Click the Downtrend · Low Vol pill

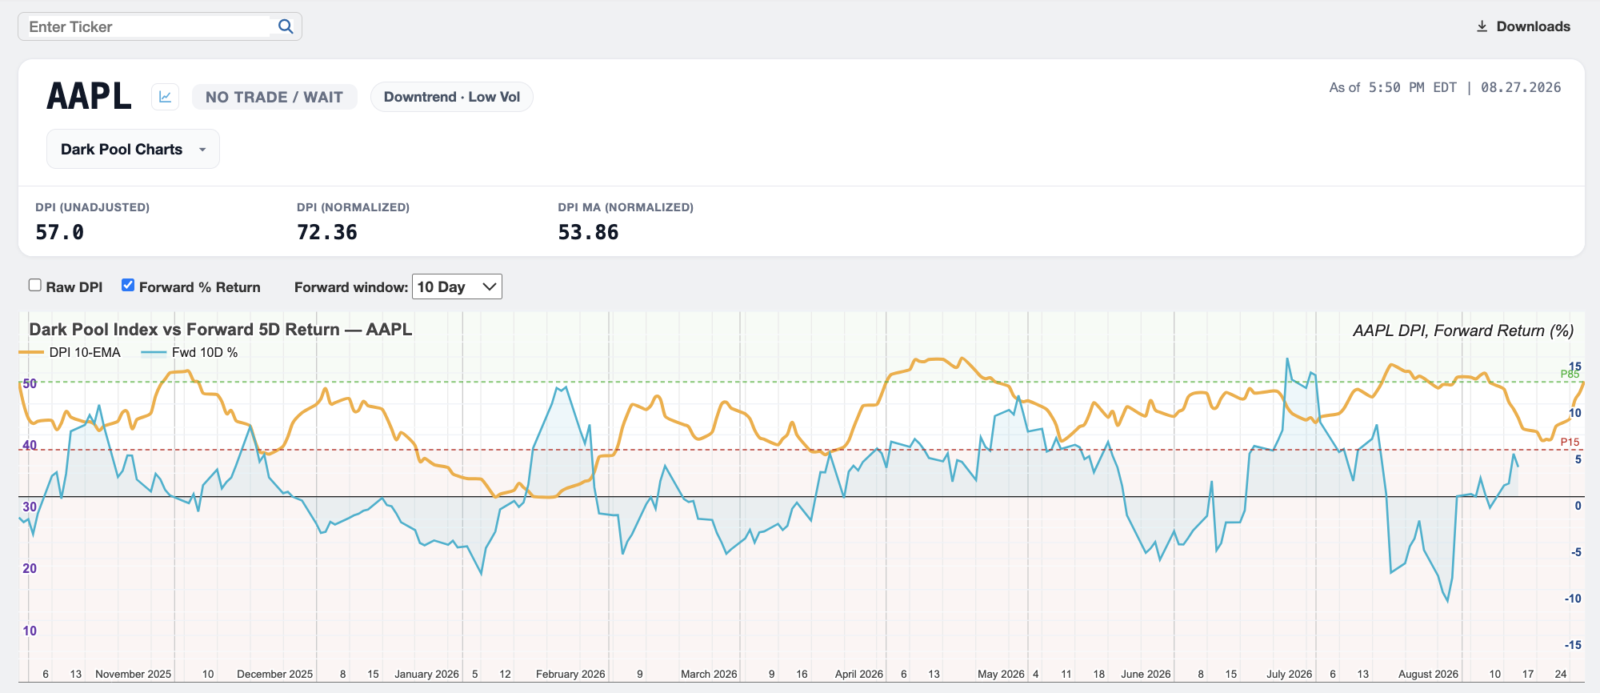click(452, 97)
